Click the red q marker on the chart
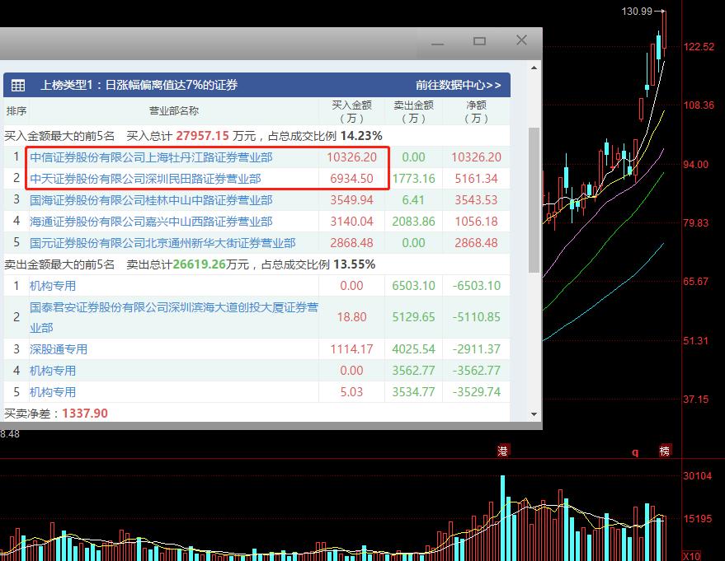 (x=635, y=452)
